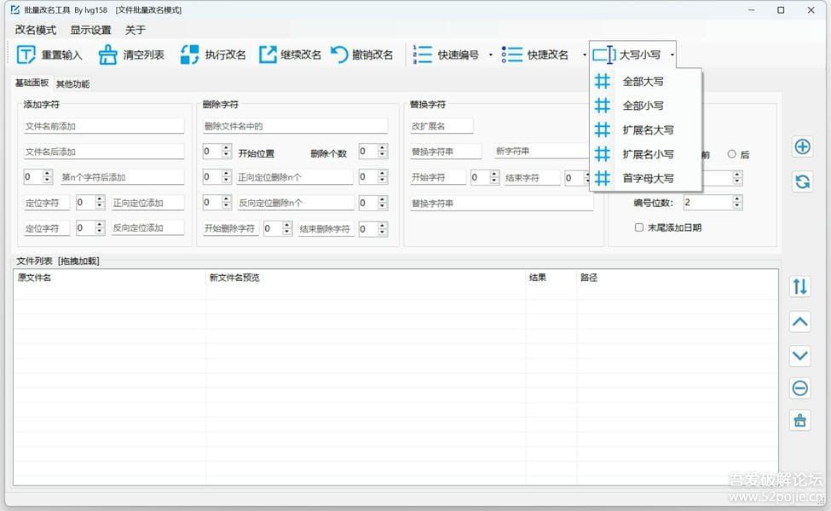
Task: Select the 后 radio button
Action: 732,154
